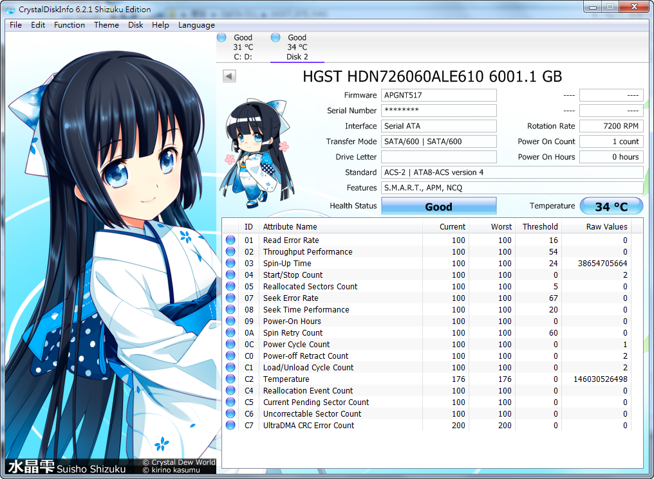Open the Theme menu
This screenshot has height=479, width=654.
coord(106,25)
